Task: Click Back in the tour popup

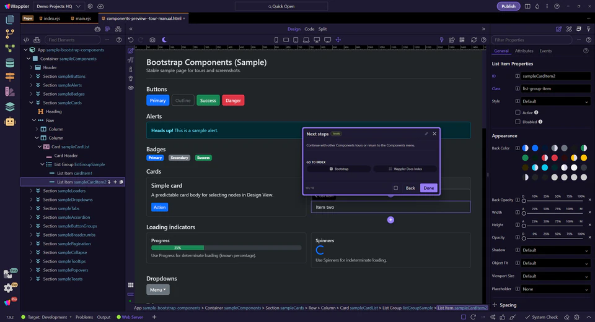Action: [x=410, y=188]
